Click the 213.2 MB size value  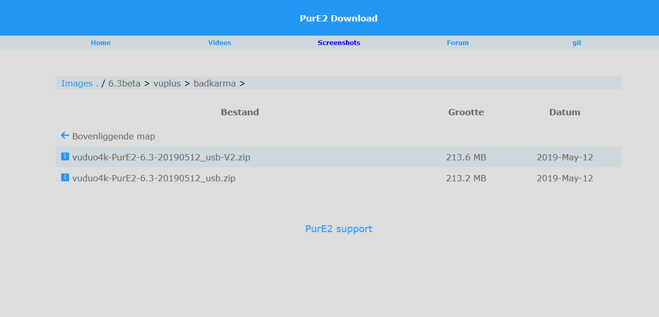coord(466,178)
